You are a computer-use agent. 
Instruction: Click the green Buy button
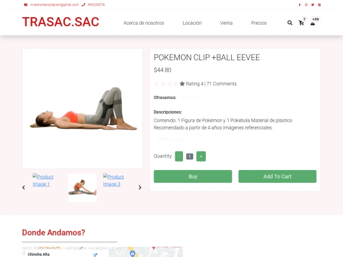[192, 176]
